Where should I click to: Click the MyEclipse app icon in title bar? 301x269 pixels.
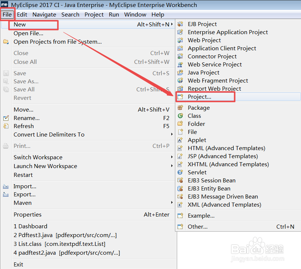click(x=4, y=4)
